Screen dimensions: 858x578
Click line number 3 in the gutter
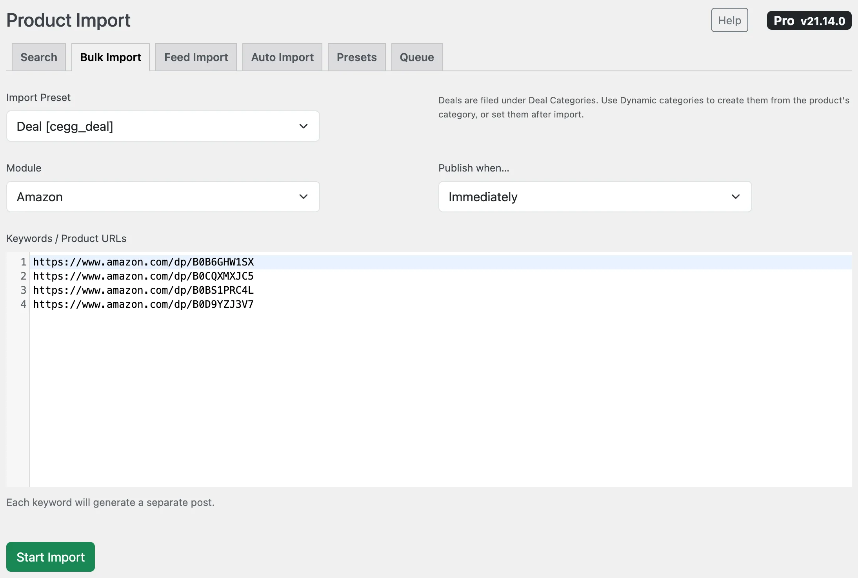pyautogui.click(x=24, y=290)
